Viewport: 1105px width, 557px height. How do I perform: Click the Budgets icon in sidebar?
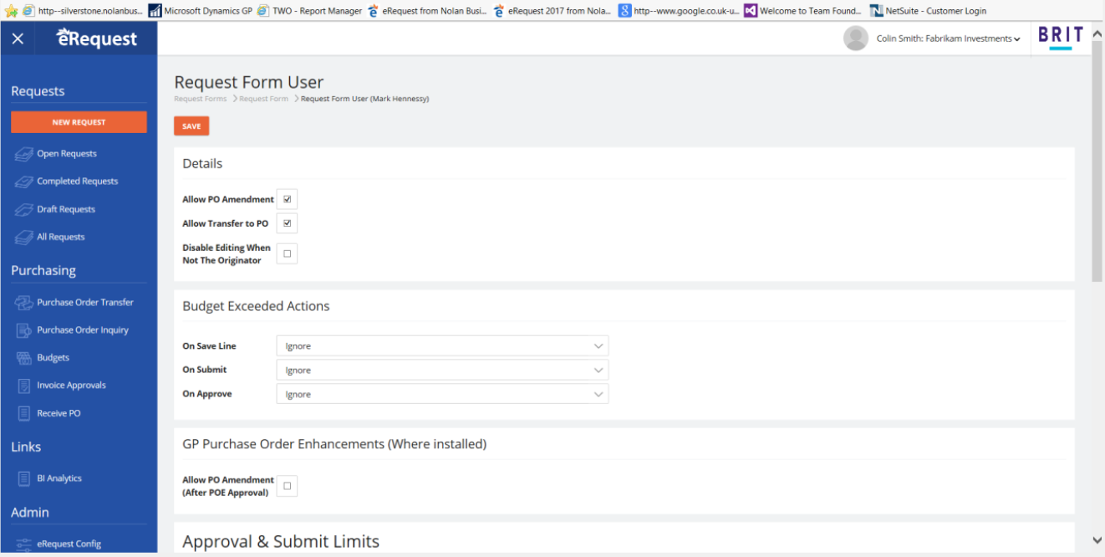(23, 358)
